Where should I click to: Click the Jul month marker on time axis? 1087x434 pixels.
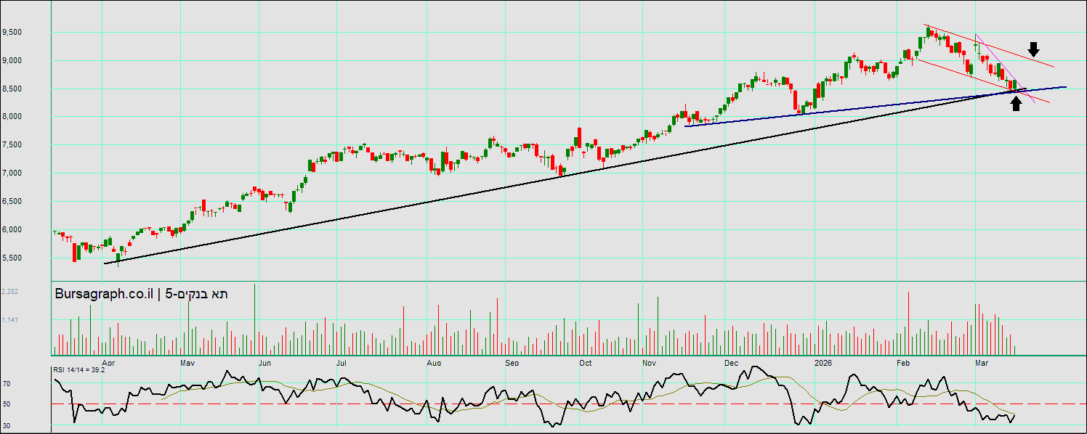pos(341,362)
